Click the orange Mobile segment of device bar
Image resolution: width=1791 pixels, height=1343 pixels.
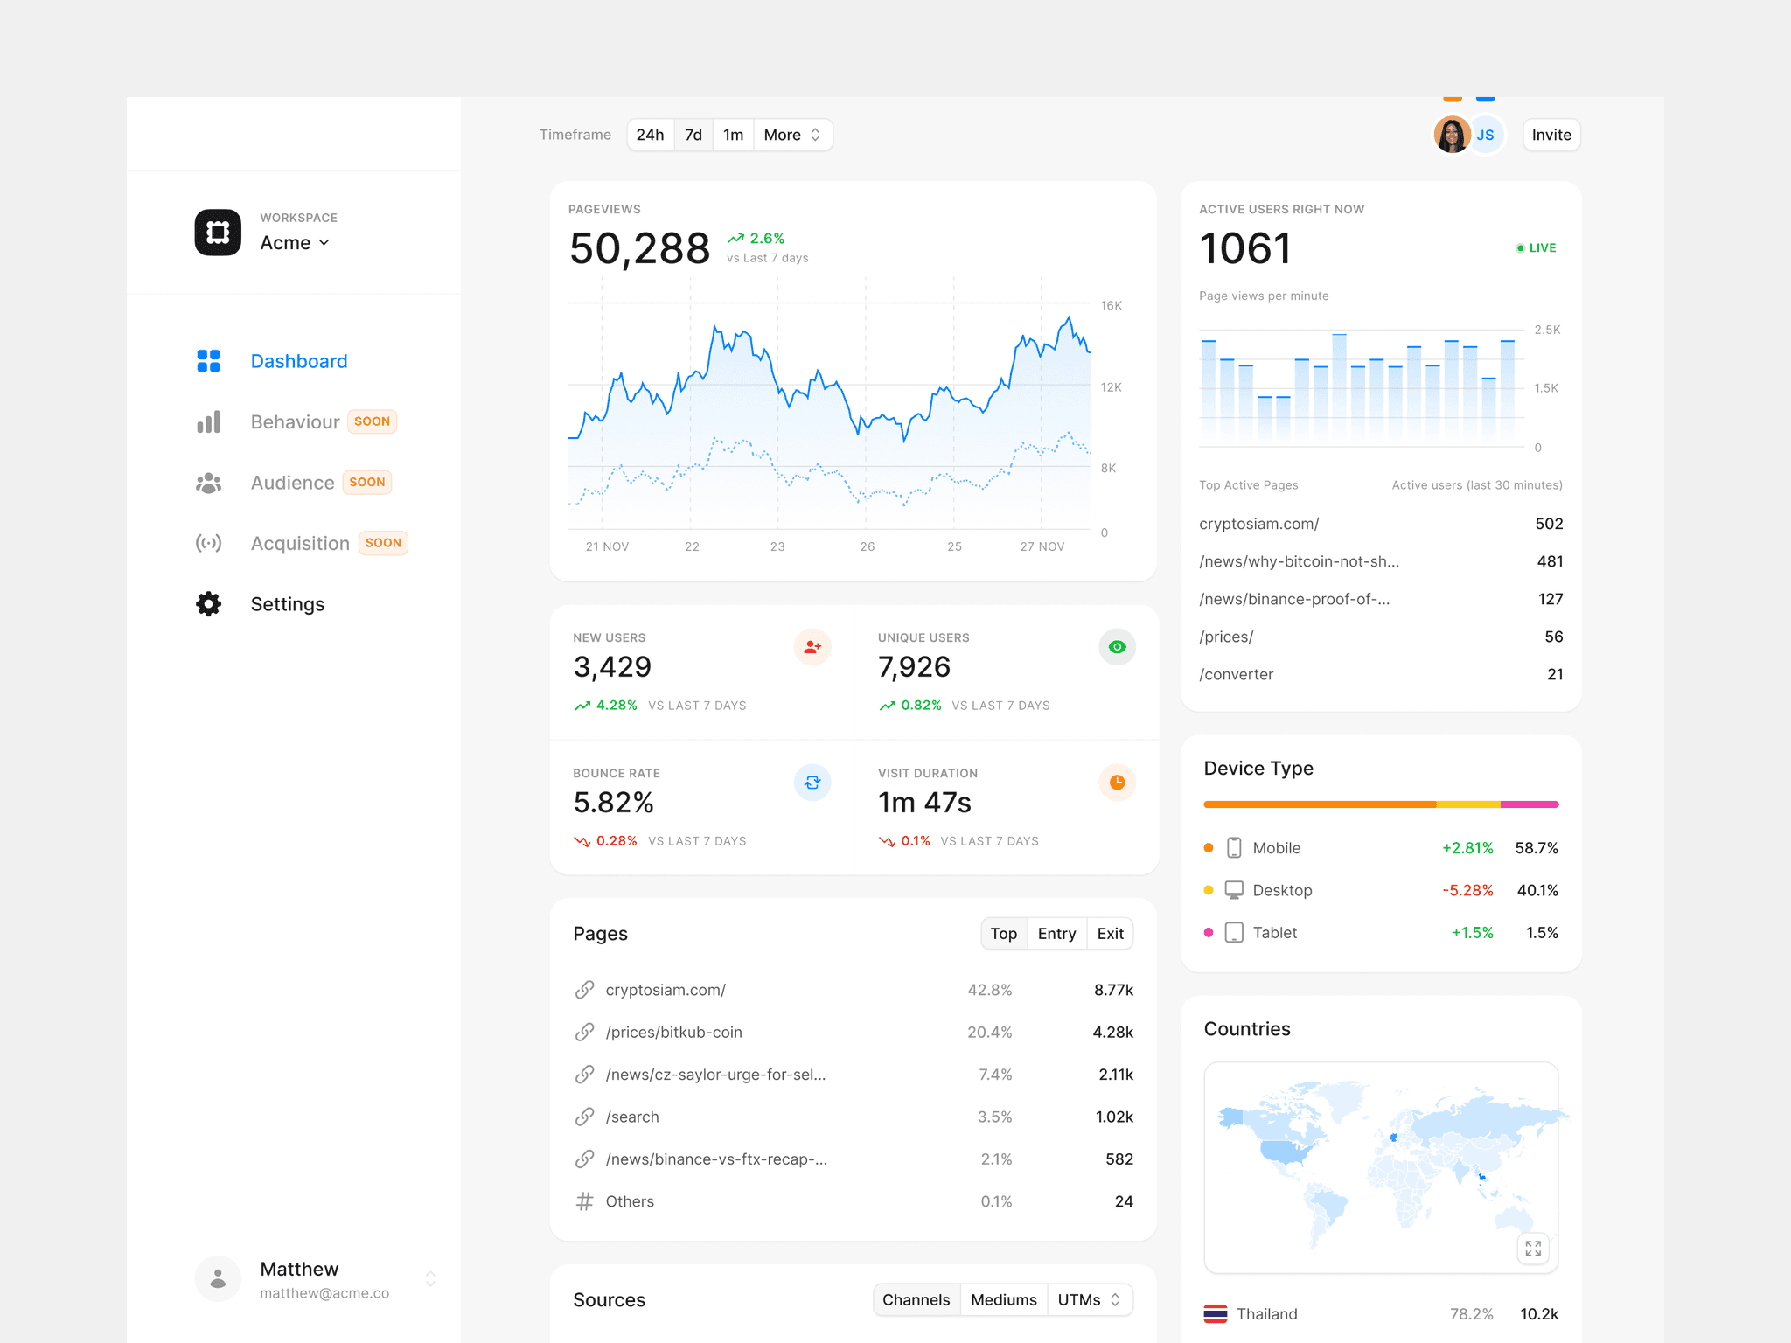[1319, 804]
